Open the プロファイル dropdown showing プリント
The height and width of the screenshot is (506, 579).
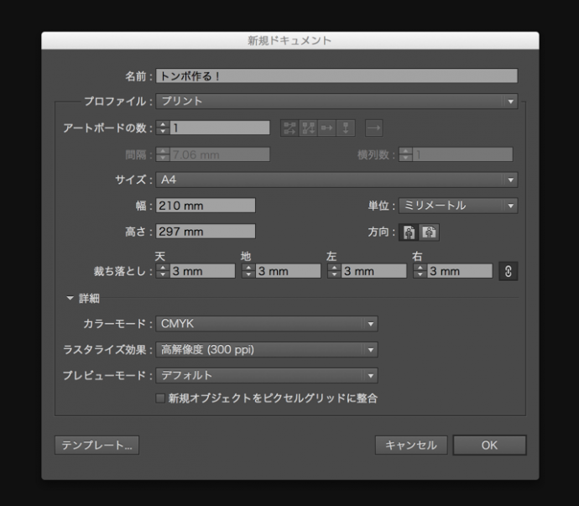point(336,102)
